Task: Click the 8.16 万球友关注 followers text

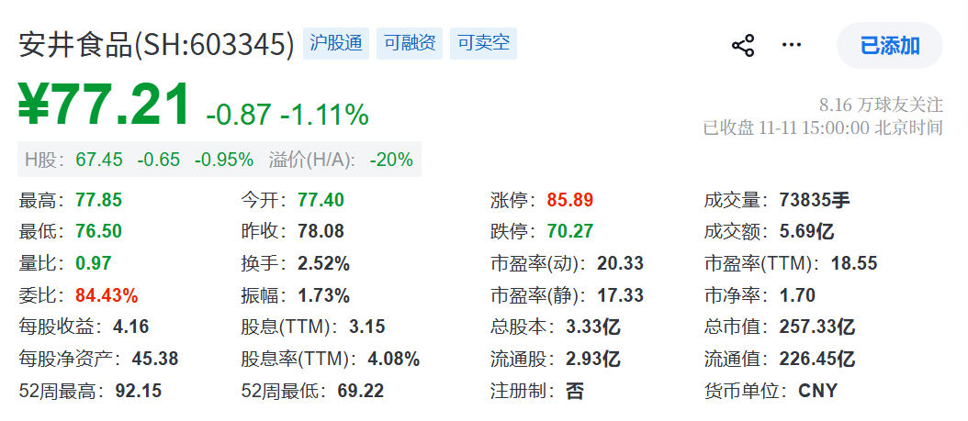Action: coord(881,105)
